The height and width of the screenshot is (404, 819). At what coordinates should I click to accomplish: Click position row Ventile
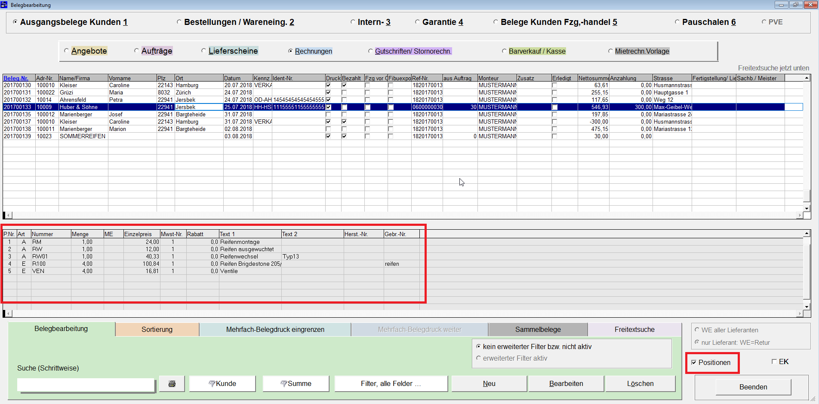pyautogui.click(x=211, y=271)
